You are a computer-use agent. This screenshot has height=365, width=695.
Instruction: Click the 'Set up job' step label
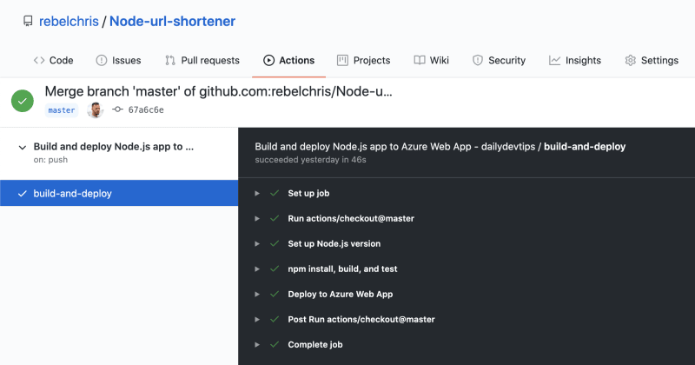coord(308,193)
